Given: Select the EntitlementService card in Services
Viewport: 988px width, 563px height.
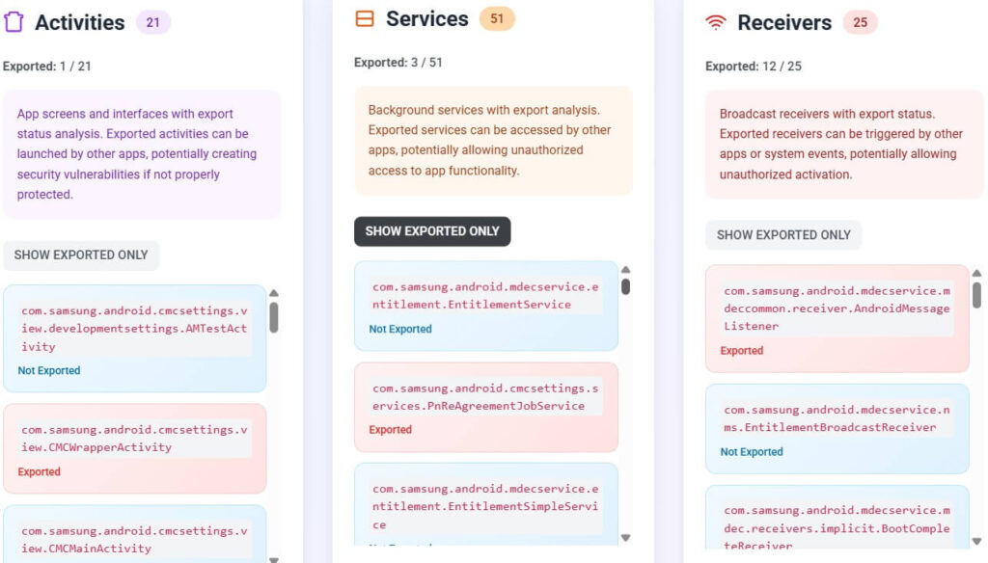Looking at the screenshot, I should pyautogui.click(x=485, y=307).
